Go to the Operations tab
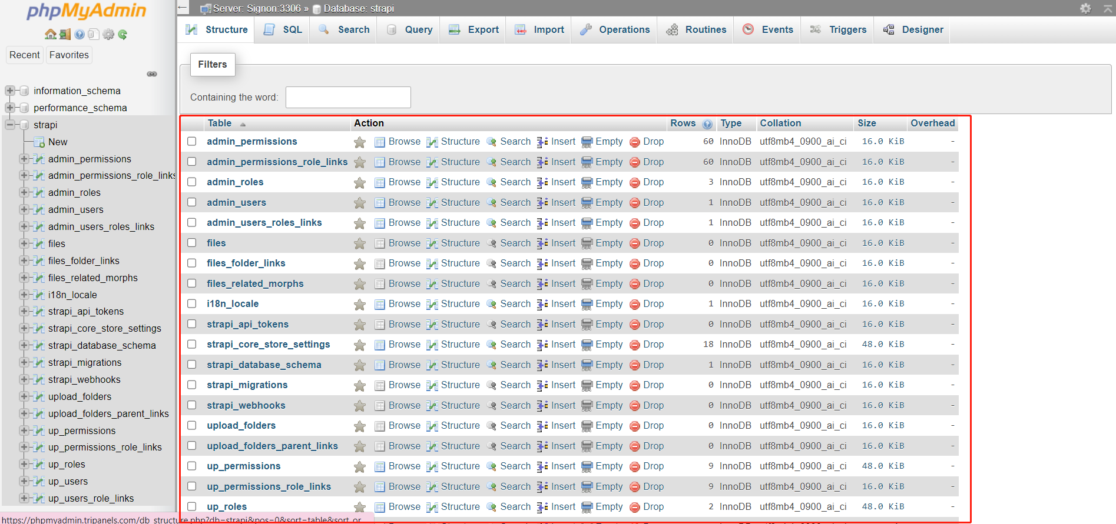Viewport: 1116px width, 524px height. tap(614, 29)
